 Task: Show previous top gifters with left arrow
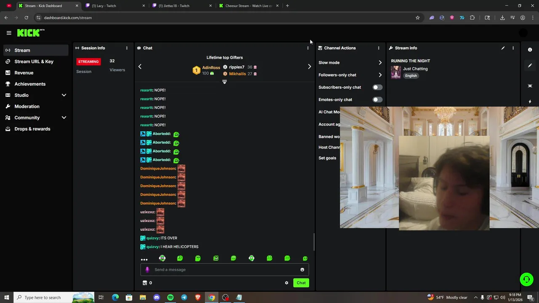pyautogui.click(x=140, y=66)
